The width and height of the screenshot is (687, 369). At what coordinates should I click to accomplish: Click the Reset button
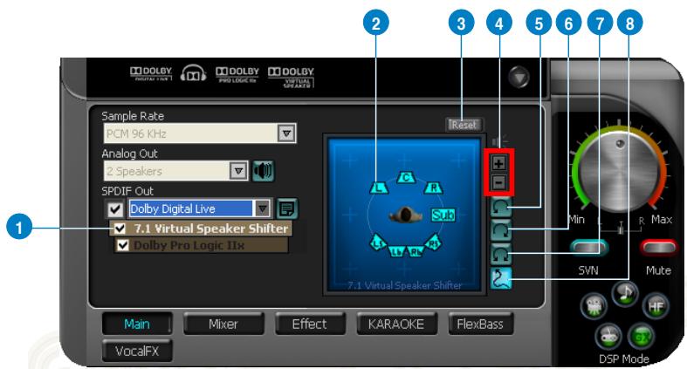point(464,125)
